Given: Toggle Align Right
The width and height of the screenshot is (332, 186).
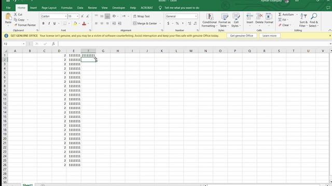Looking at the screenshot, I should (x=107, y=23).
